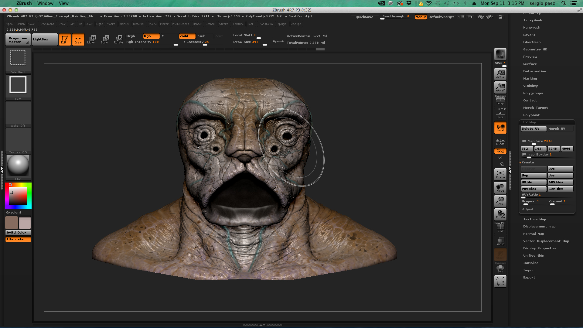Open the LightBox browser
The image size is (583, 328).
point(45,40)
